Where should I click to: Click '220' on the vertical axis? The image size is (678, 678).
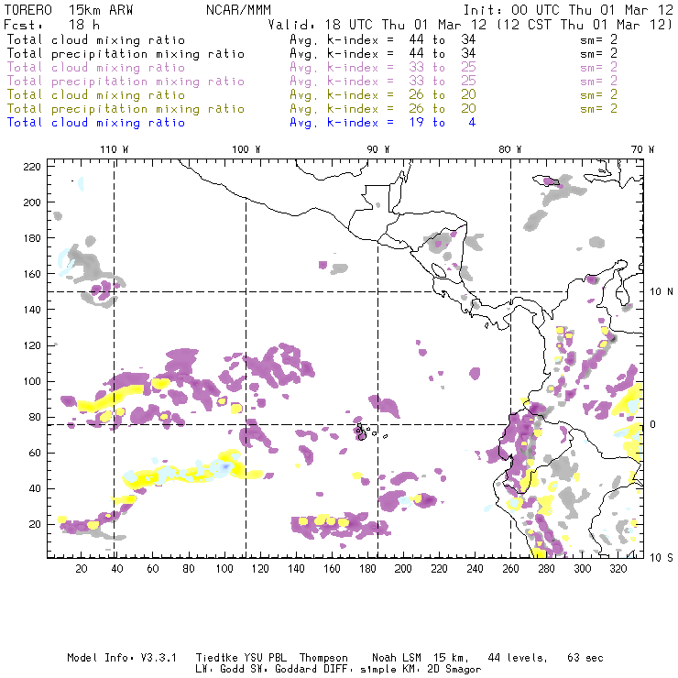point(32,167)
